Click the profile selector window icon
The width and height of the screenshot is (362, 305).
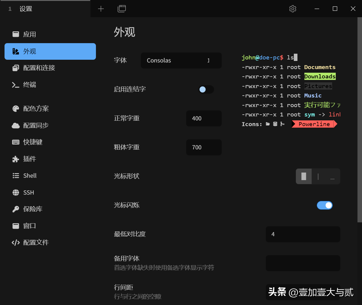pyautogui.click(x=122, y=9)
